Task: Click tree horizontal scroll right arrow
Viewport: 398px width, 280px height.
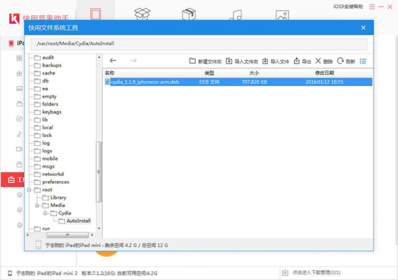Action: tap(92, 235)
